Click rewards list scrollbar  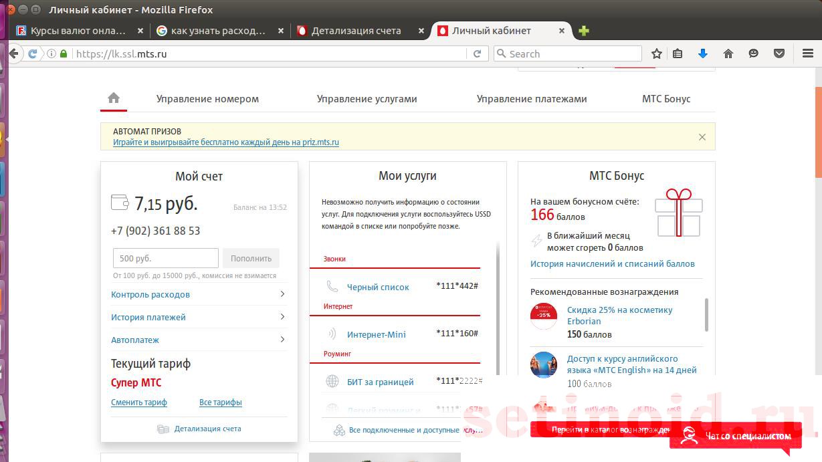coord(706,314)
